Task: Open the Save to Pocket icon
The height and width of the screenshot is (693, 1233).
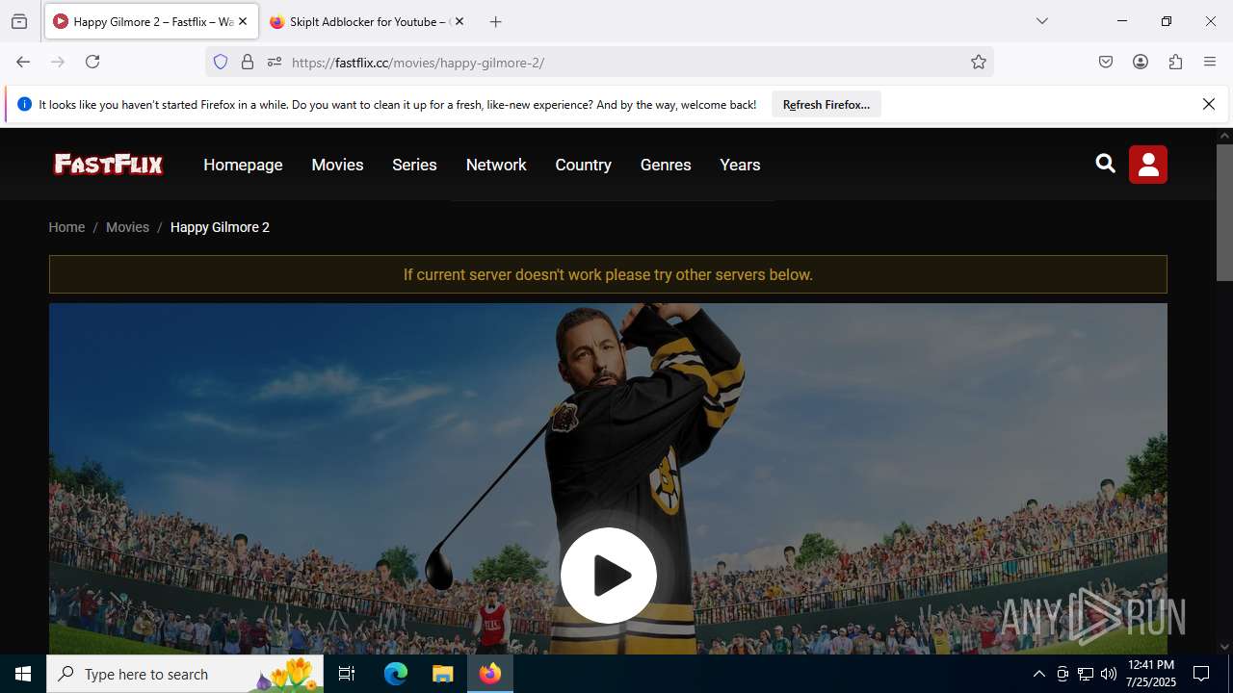Action: tap(1106, 62)
